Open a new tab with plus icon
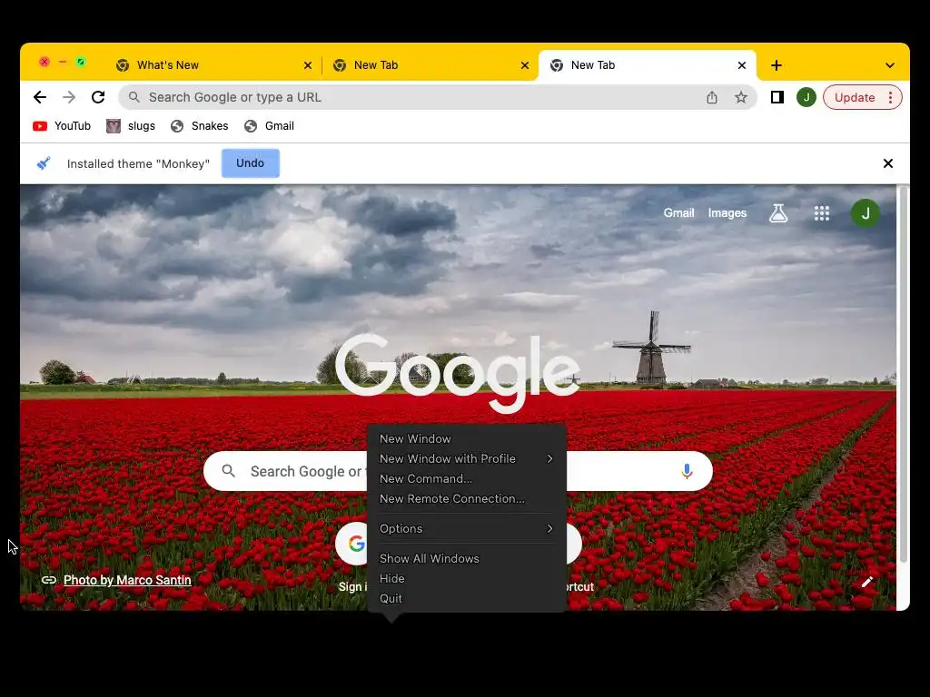This screenshot has width=930, height=697. (x=777, y=65)
